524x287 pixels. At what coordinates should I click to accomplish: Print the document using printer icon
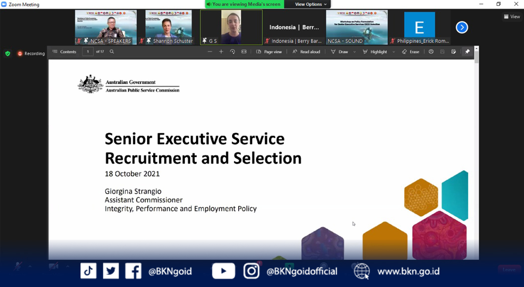tap(431, 52)
